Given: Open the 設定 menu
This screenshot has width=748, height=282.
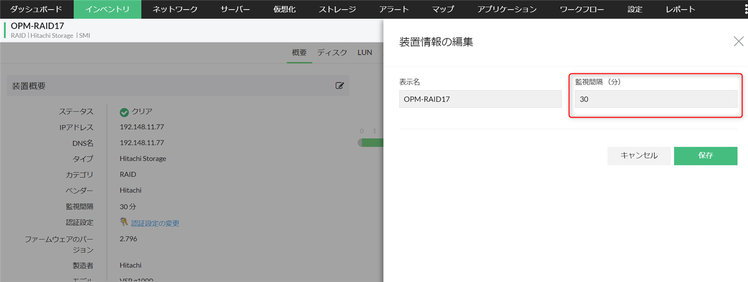Looking at the screenshot, I should [635, 9].
